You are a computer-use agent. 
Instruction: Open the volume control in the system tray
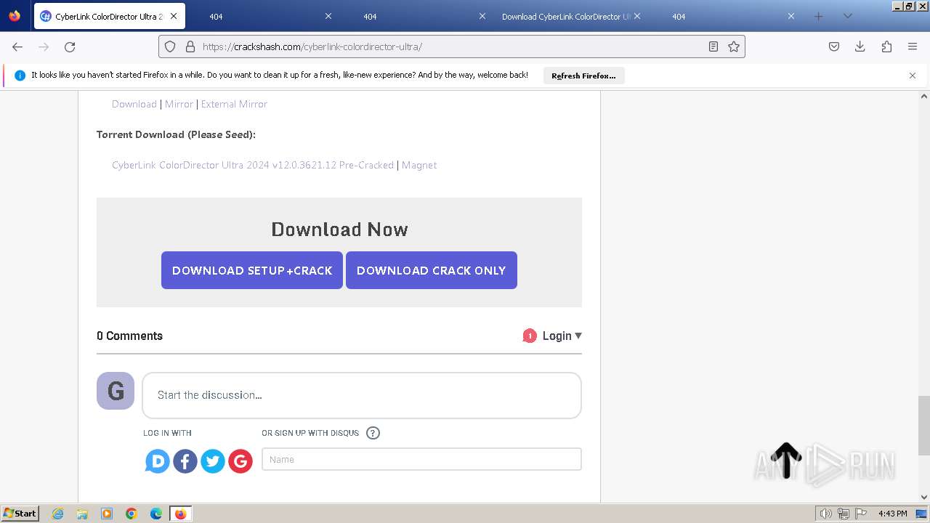pos(826,514)
